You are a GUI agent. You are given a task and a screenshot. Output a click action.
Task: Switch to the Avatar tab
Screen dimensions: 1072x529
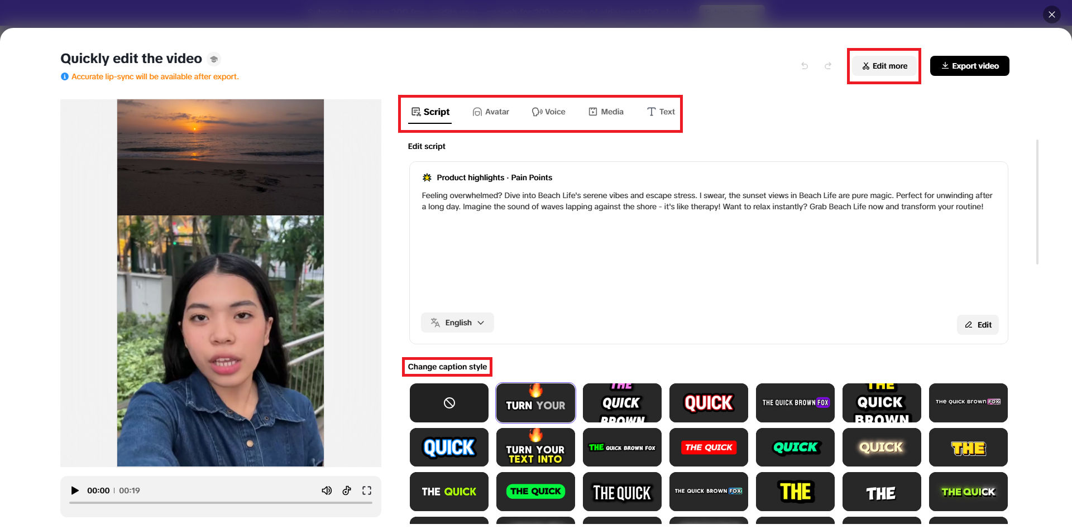coord(491,112)
